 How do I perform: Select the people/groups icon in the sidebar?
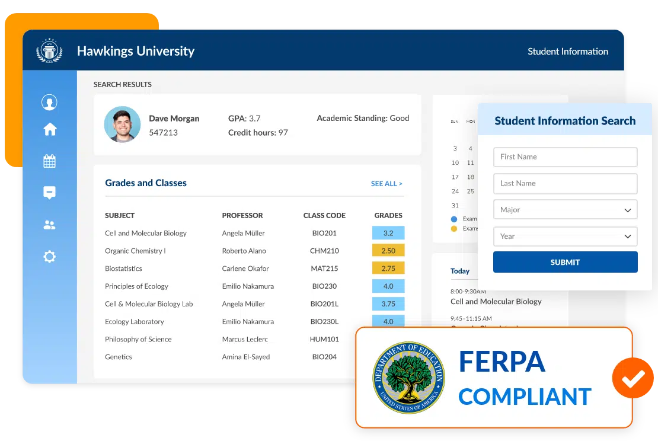click(49, 225)
